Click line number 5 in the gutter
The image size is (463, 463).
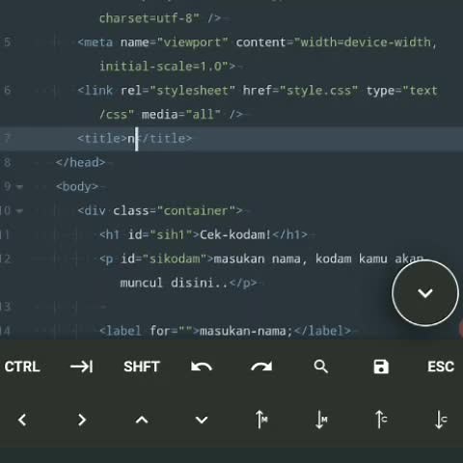(7, 42)
